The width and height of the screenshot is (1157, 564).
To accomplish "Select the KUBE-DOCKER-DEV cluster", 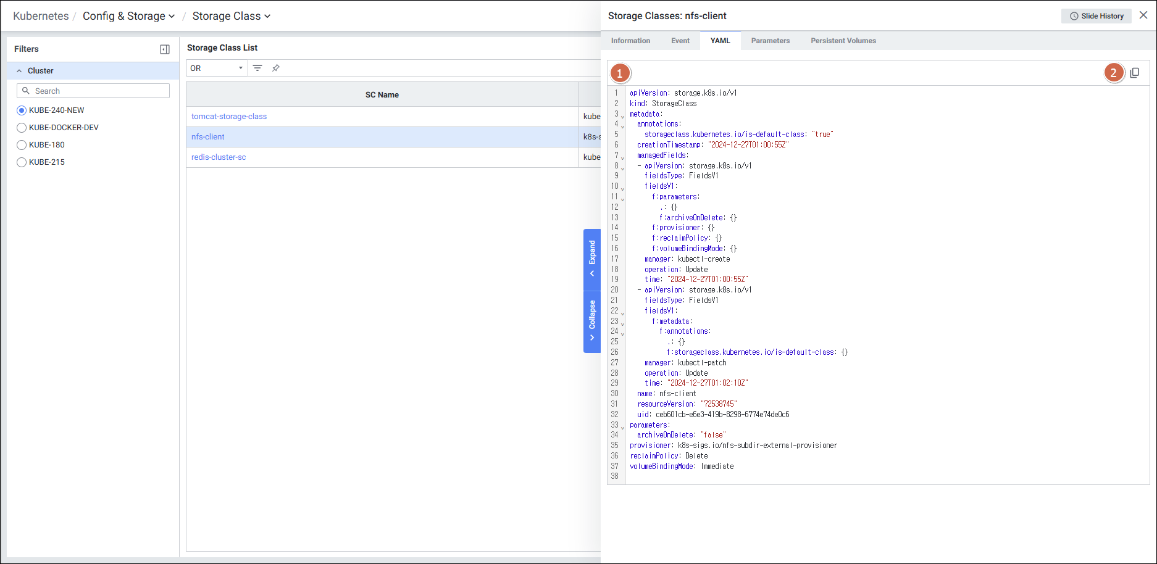I will coord(22,128).
